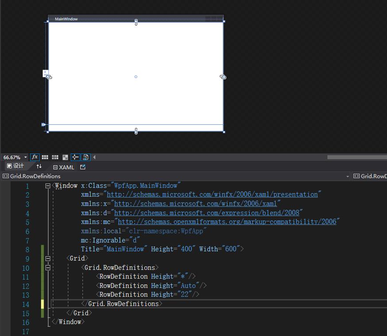This screenshot has height=336, width=387.
Task: Click the bottom margin anchor link icon
Action: click(136, 131)
